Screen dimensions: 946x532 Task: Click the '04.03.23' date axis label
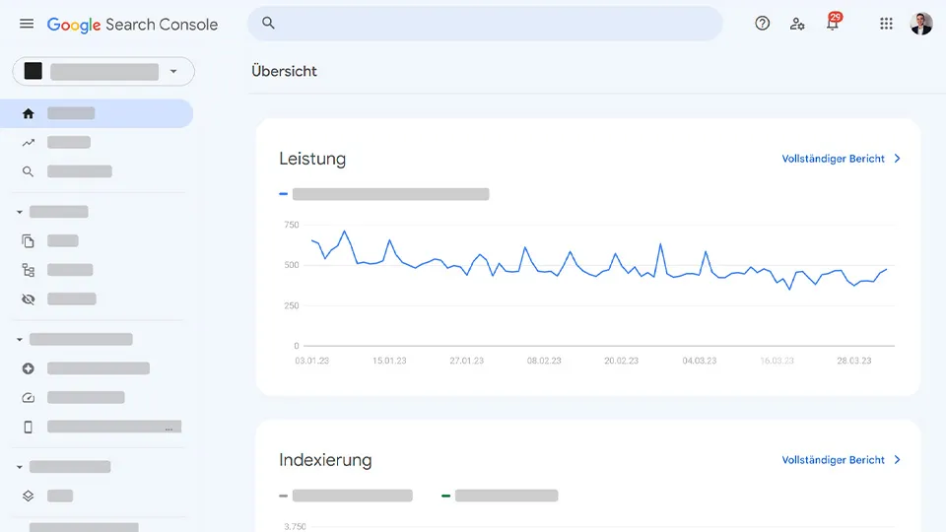pos(700,361)
